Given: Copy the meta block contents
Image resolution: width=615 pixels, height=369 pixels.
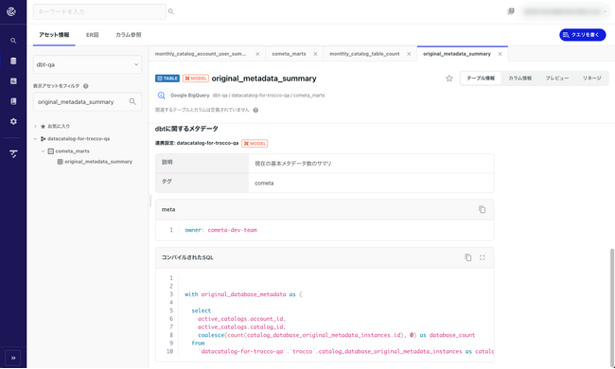Looking at the screenshot, I should pyautogui.click(x=482, y=209).
